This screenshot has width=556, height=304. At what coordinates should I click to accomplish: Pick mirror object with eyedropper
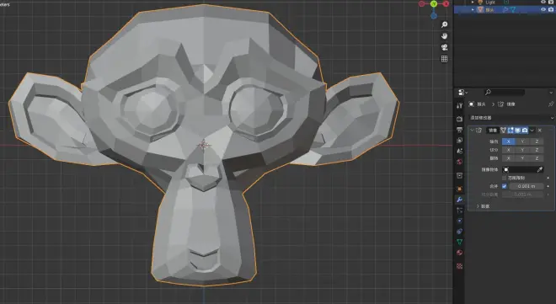click(x=540, y=170)
